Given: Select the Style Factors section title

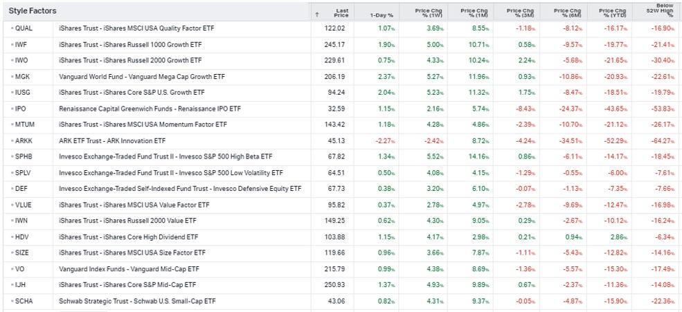Looking at the screenshot, I should [x=33, y=11].
